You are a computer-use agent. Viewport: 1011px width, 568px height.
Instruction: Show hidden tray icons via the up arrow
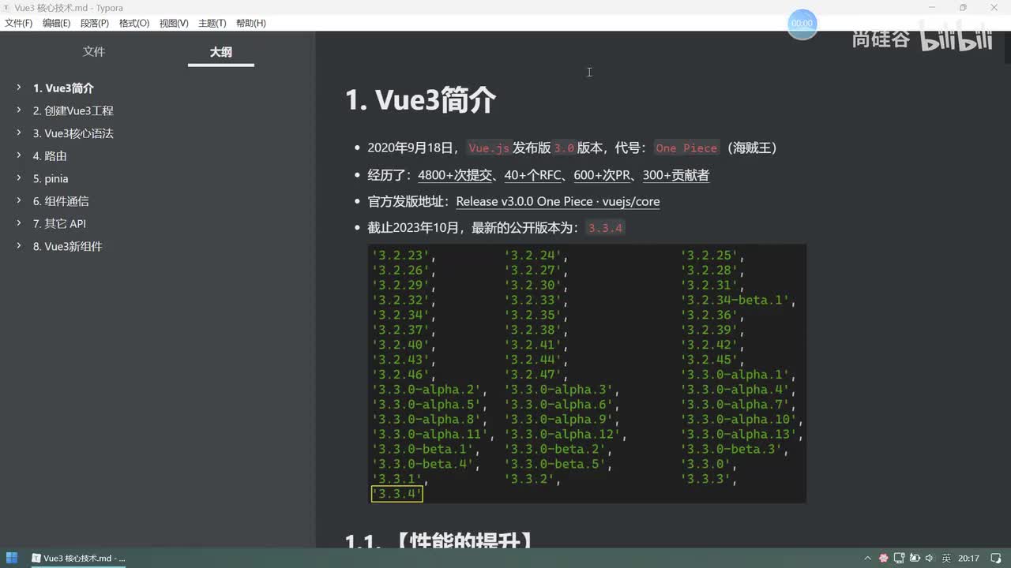click(868, 558)
